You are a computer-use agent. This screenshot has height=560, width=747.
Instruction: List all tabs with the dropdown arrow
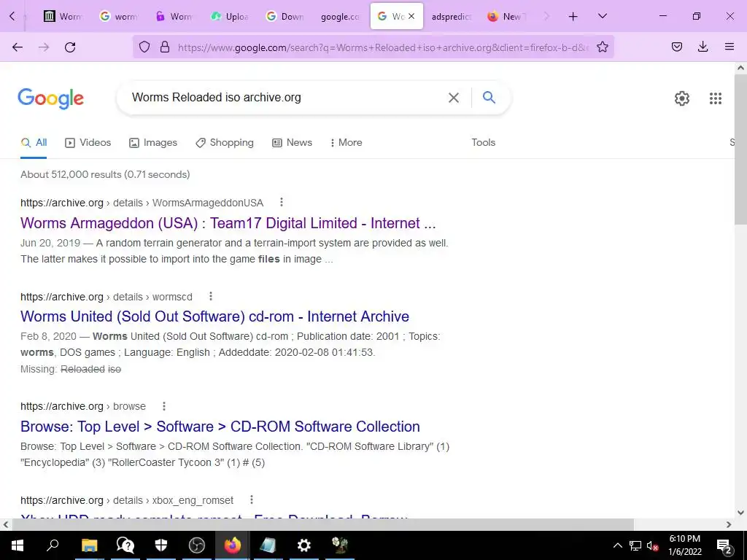point(602,16)
